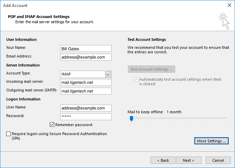Expand the Account Type dropdown arrow
This screenshot has height=168, width=235.
tap(108, 74)
